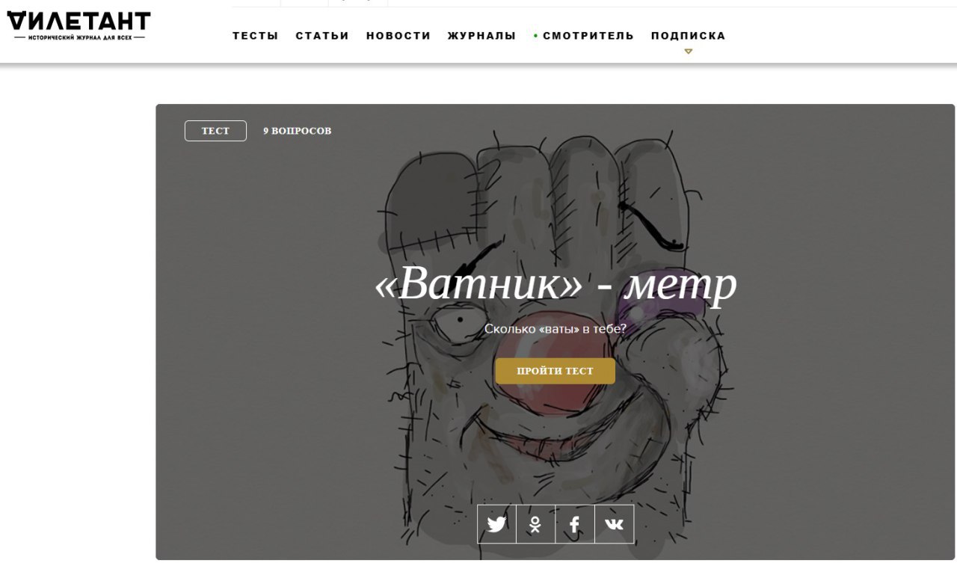Click the Тест tag label

(215, 131)
